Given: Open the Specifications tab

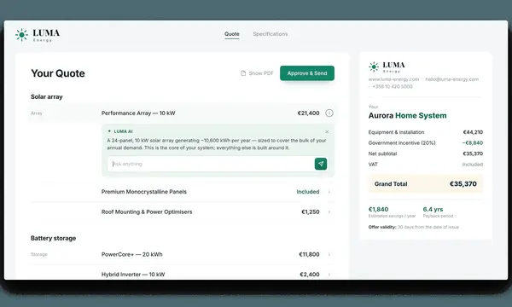Looking at the screenshot, I should click(270, 34).
